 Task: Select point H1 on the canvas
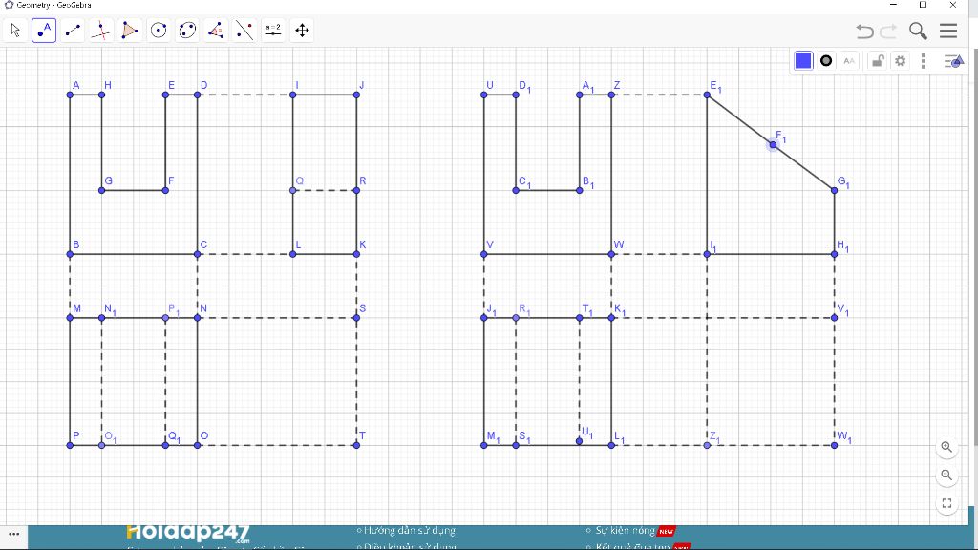(x=835, y=254)
